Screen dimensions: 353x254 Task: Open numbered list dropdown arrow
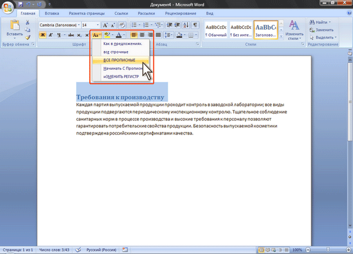(x=151, y=25)
